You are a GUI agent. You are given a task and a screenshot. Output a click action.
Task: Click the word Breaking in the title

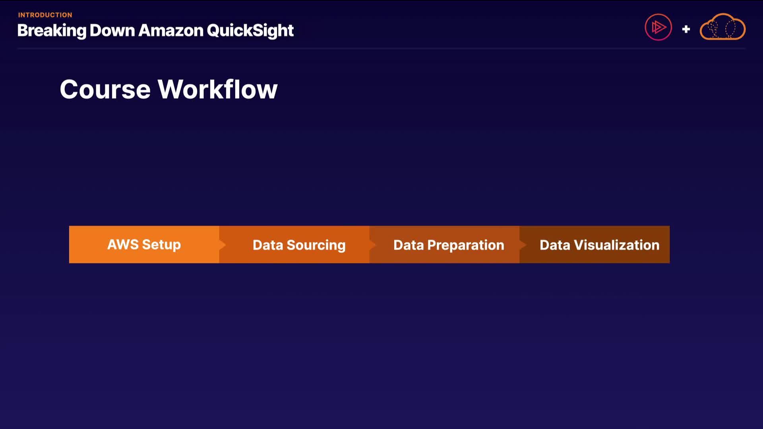coord(52,31)
